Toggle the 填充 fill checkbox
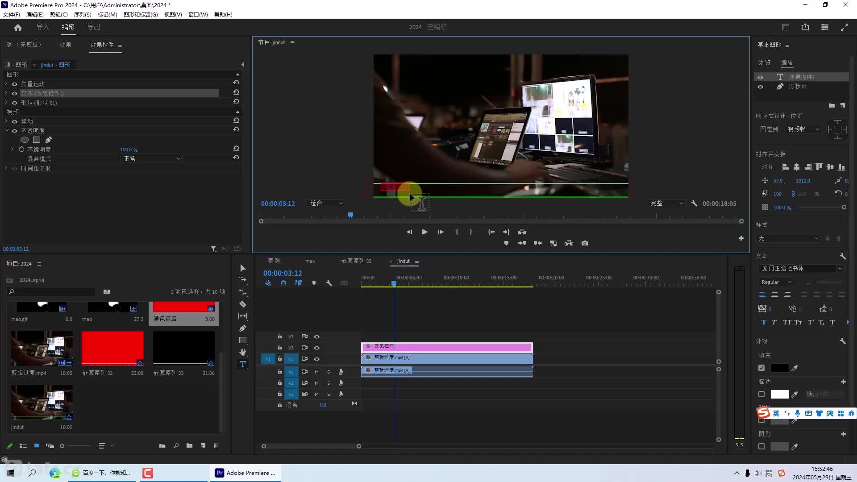The image size is (857, 482). [x=761, y=368]
